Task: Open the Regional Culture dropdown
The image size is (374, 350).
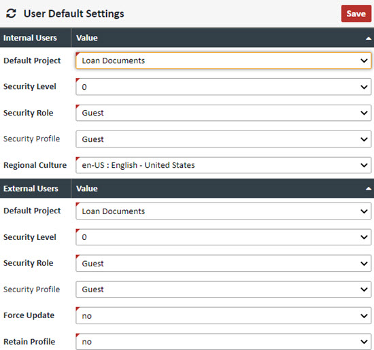Action: 223,165
